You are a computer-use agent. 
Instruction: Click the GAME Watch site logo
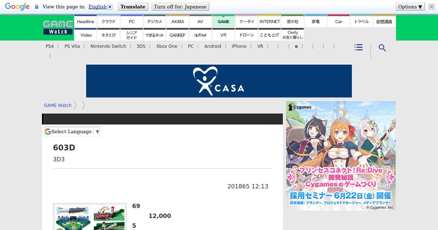[58, 28]
